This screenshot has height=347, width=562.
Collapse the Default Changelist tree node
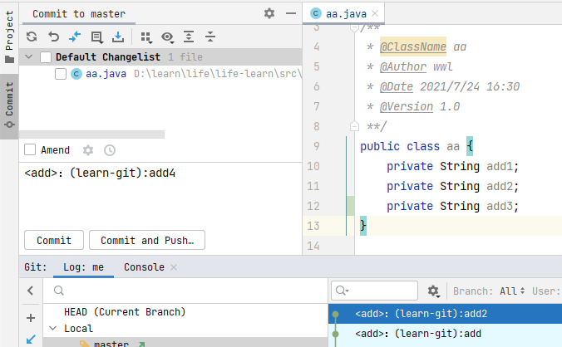click(x=30, y=56)
